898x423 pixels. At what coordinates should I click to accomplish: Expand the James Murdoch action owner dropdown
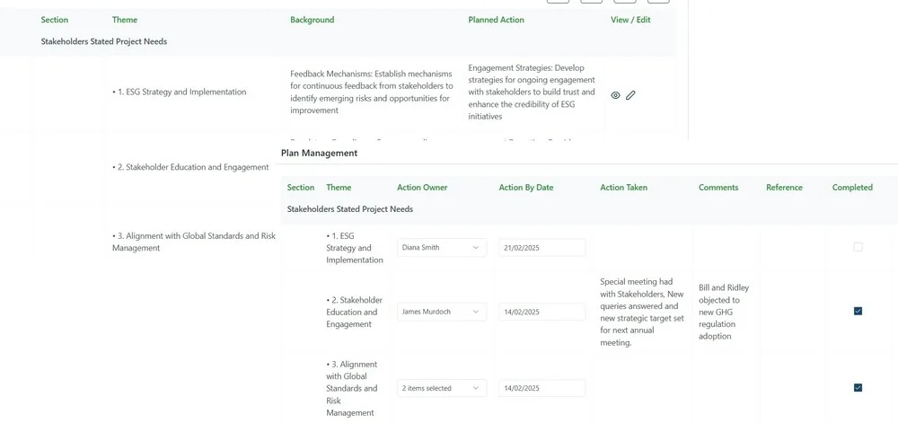[441, 312]
